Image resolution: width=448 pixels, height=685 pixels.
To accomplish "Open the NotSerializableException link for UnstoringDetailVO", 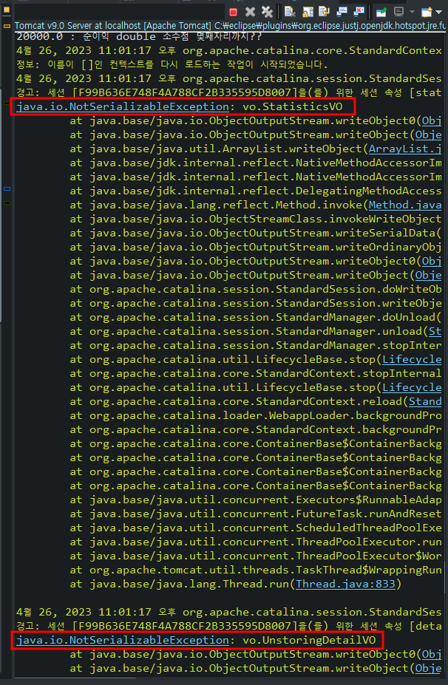I will (123, 640).
